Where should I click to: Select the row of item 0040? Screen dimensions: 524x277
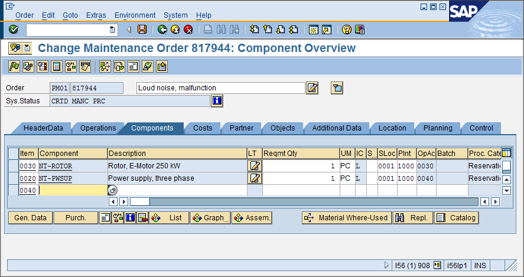tap(14, 190)
